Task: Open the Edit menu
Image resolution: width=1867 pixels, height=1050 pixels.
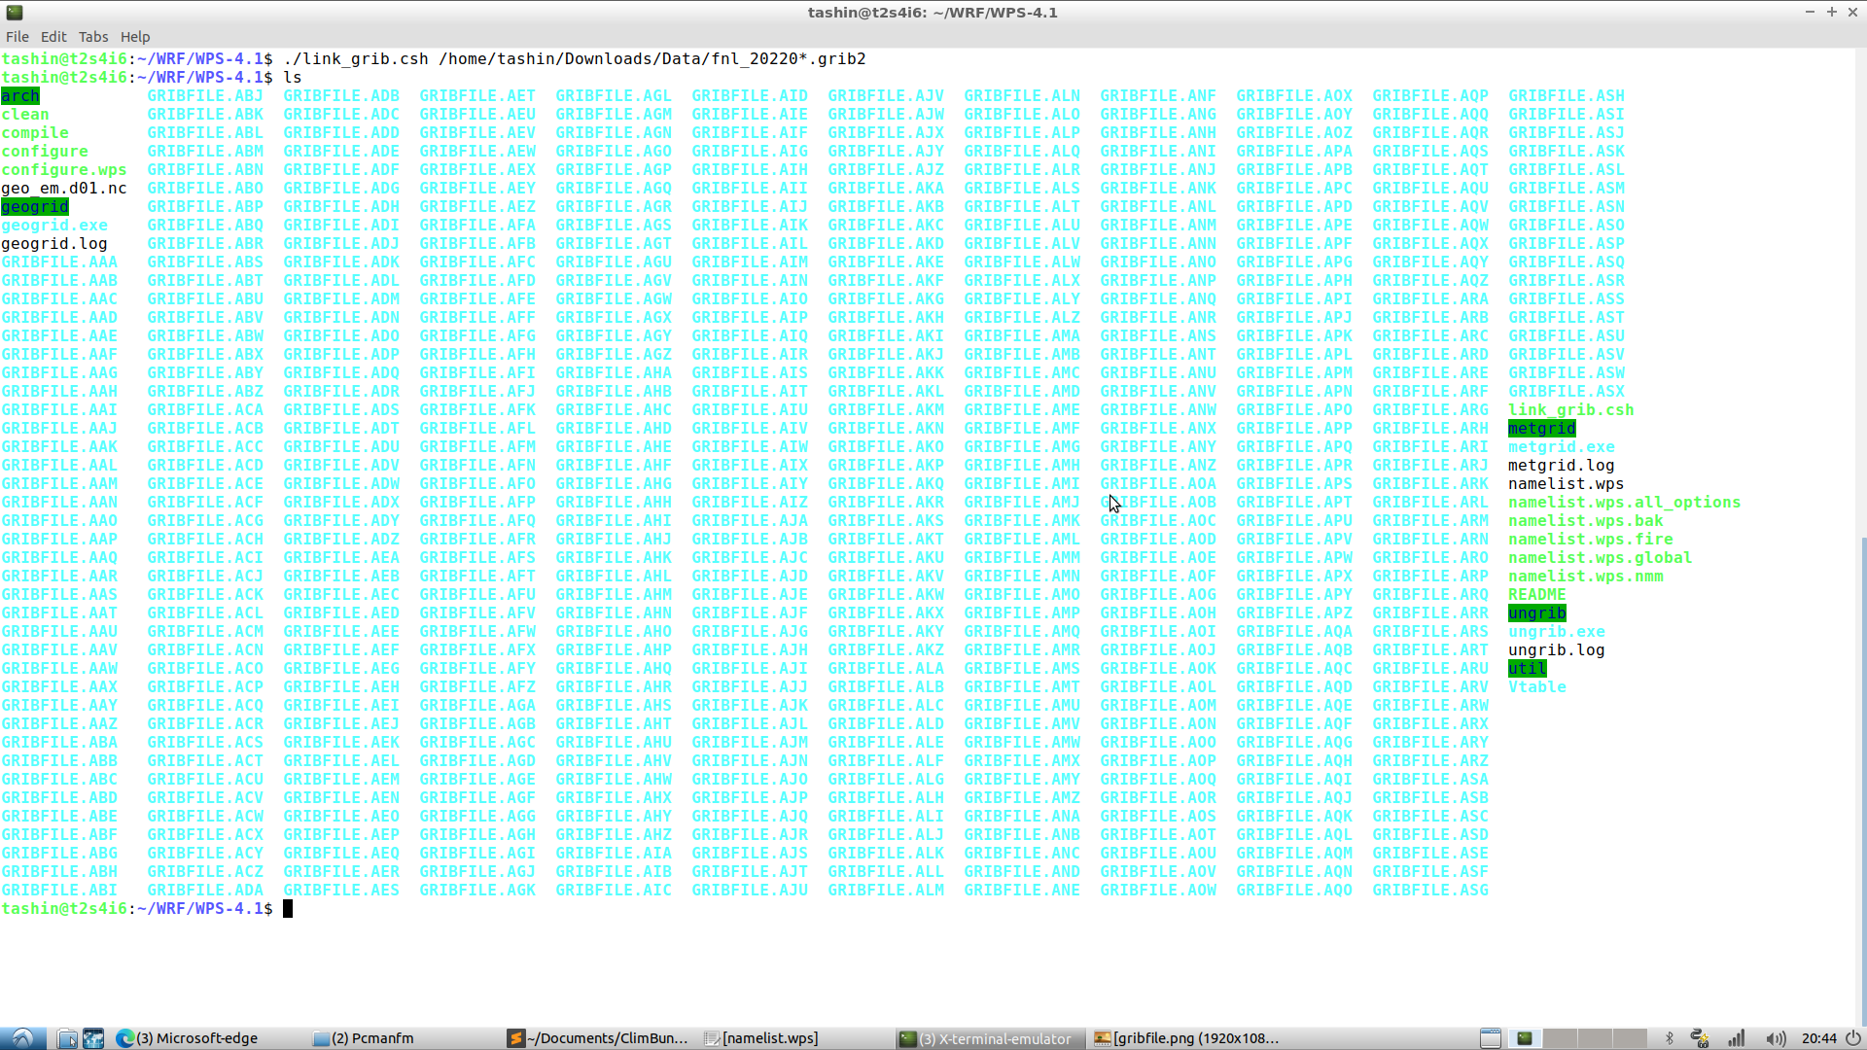Action: [x=53, y=37]
